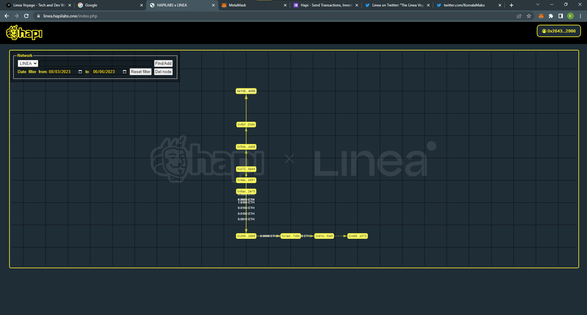587x315 pixels.
Task: Click the address bar URL
Action: coord(71,16)
